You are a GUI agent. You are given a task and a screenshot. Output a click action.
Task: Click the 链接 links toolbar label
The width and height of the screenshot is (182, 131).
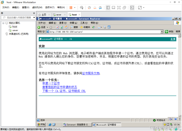[178, 31]
